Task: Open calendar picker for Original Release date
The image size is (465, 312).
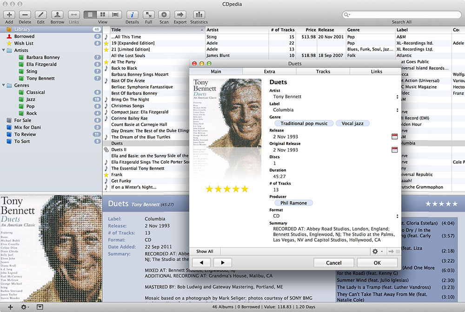Action: (x=395, y=150)
